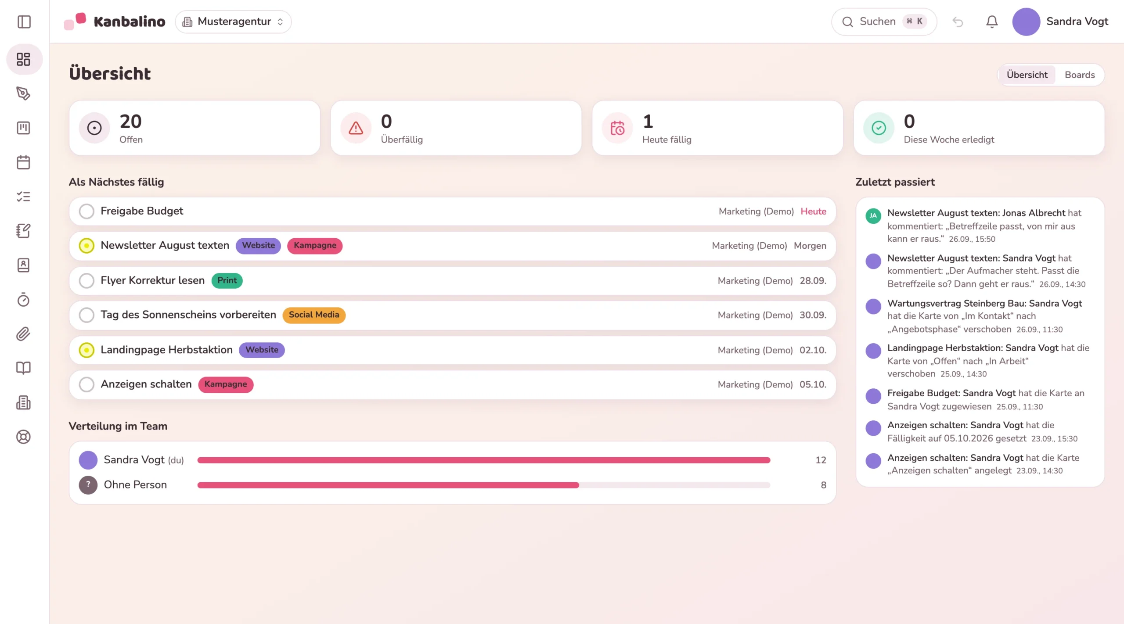Switch to the Übersicht tab
1124x624 pixels.
click(x=1027, y=75)
